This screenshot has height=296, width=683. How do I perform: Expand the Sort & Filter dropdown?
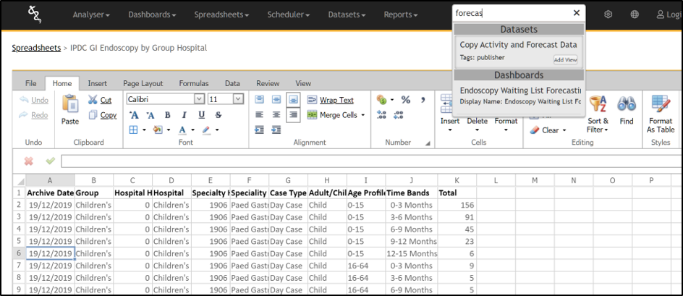(x=598, y=125)
